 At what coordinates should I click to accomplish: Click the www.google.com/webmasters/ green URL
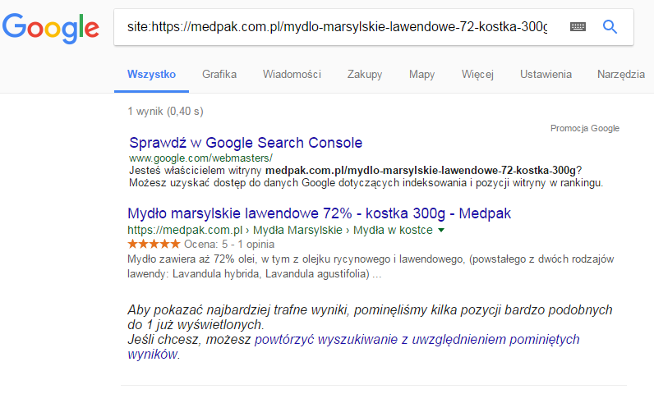pyautogui.click(x=200, y=158)
